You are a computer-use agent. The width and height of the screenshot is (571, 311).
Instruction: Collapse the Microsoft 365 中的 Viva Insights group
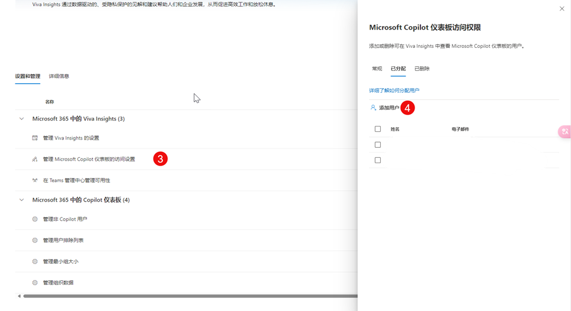[x=21, y=119]
